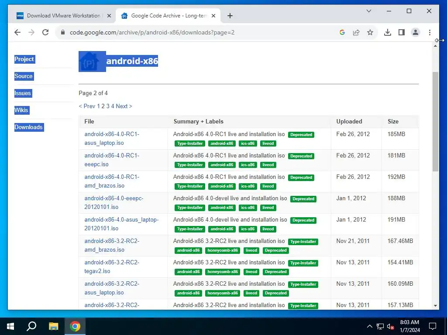This screenshot has height=335, width=447.
Task: Open the Issues sidebar link
Action: (23, 93)
